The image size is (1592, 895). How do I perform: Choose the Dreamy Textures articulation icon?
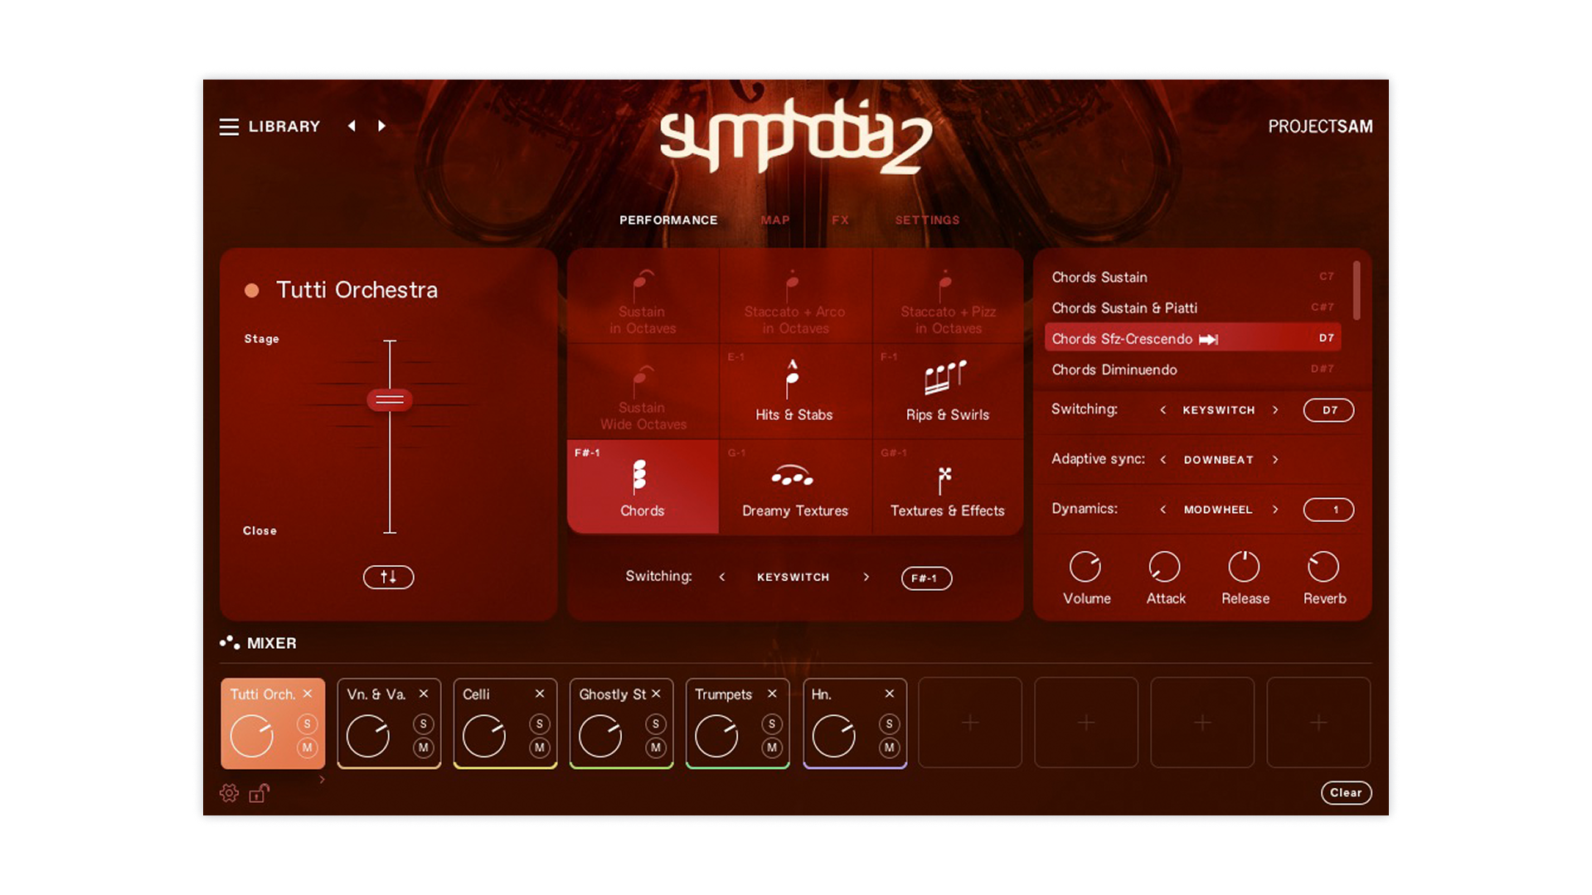pos(793,477)
